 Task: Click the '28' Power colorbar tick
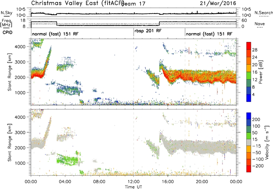click(255, 50)
